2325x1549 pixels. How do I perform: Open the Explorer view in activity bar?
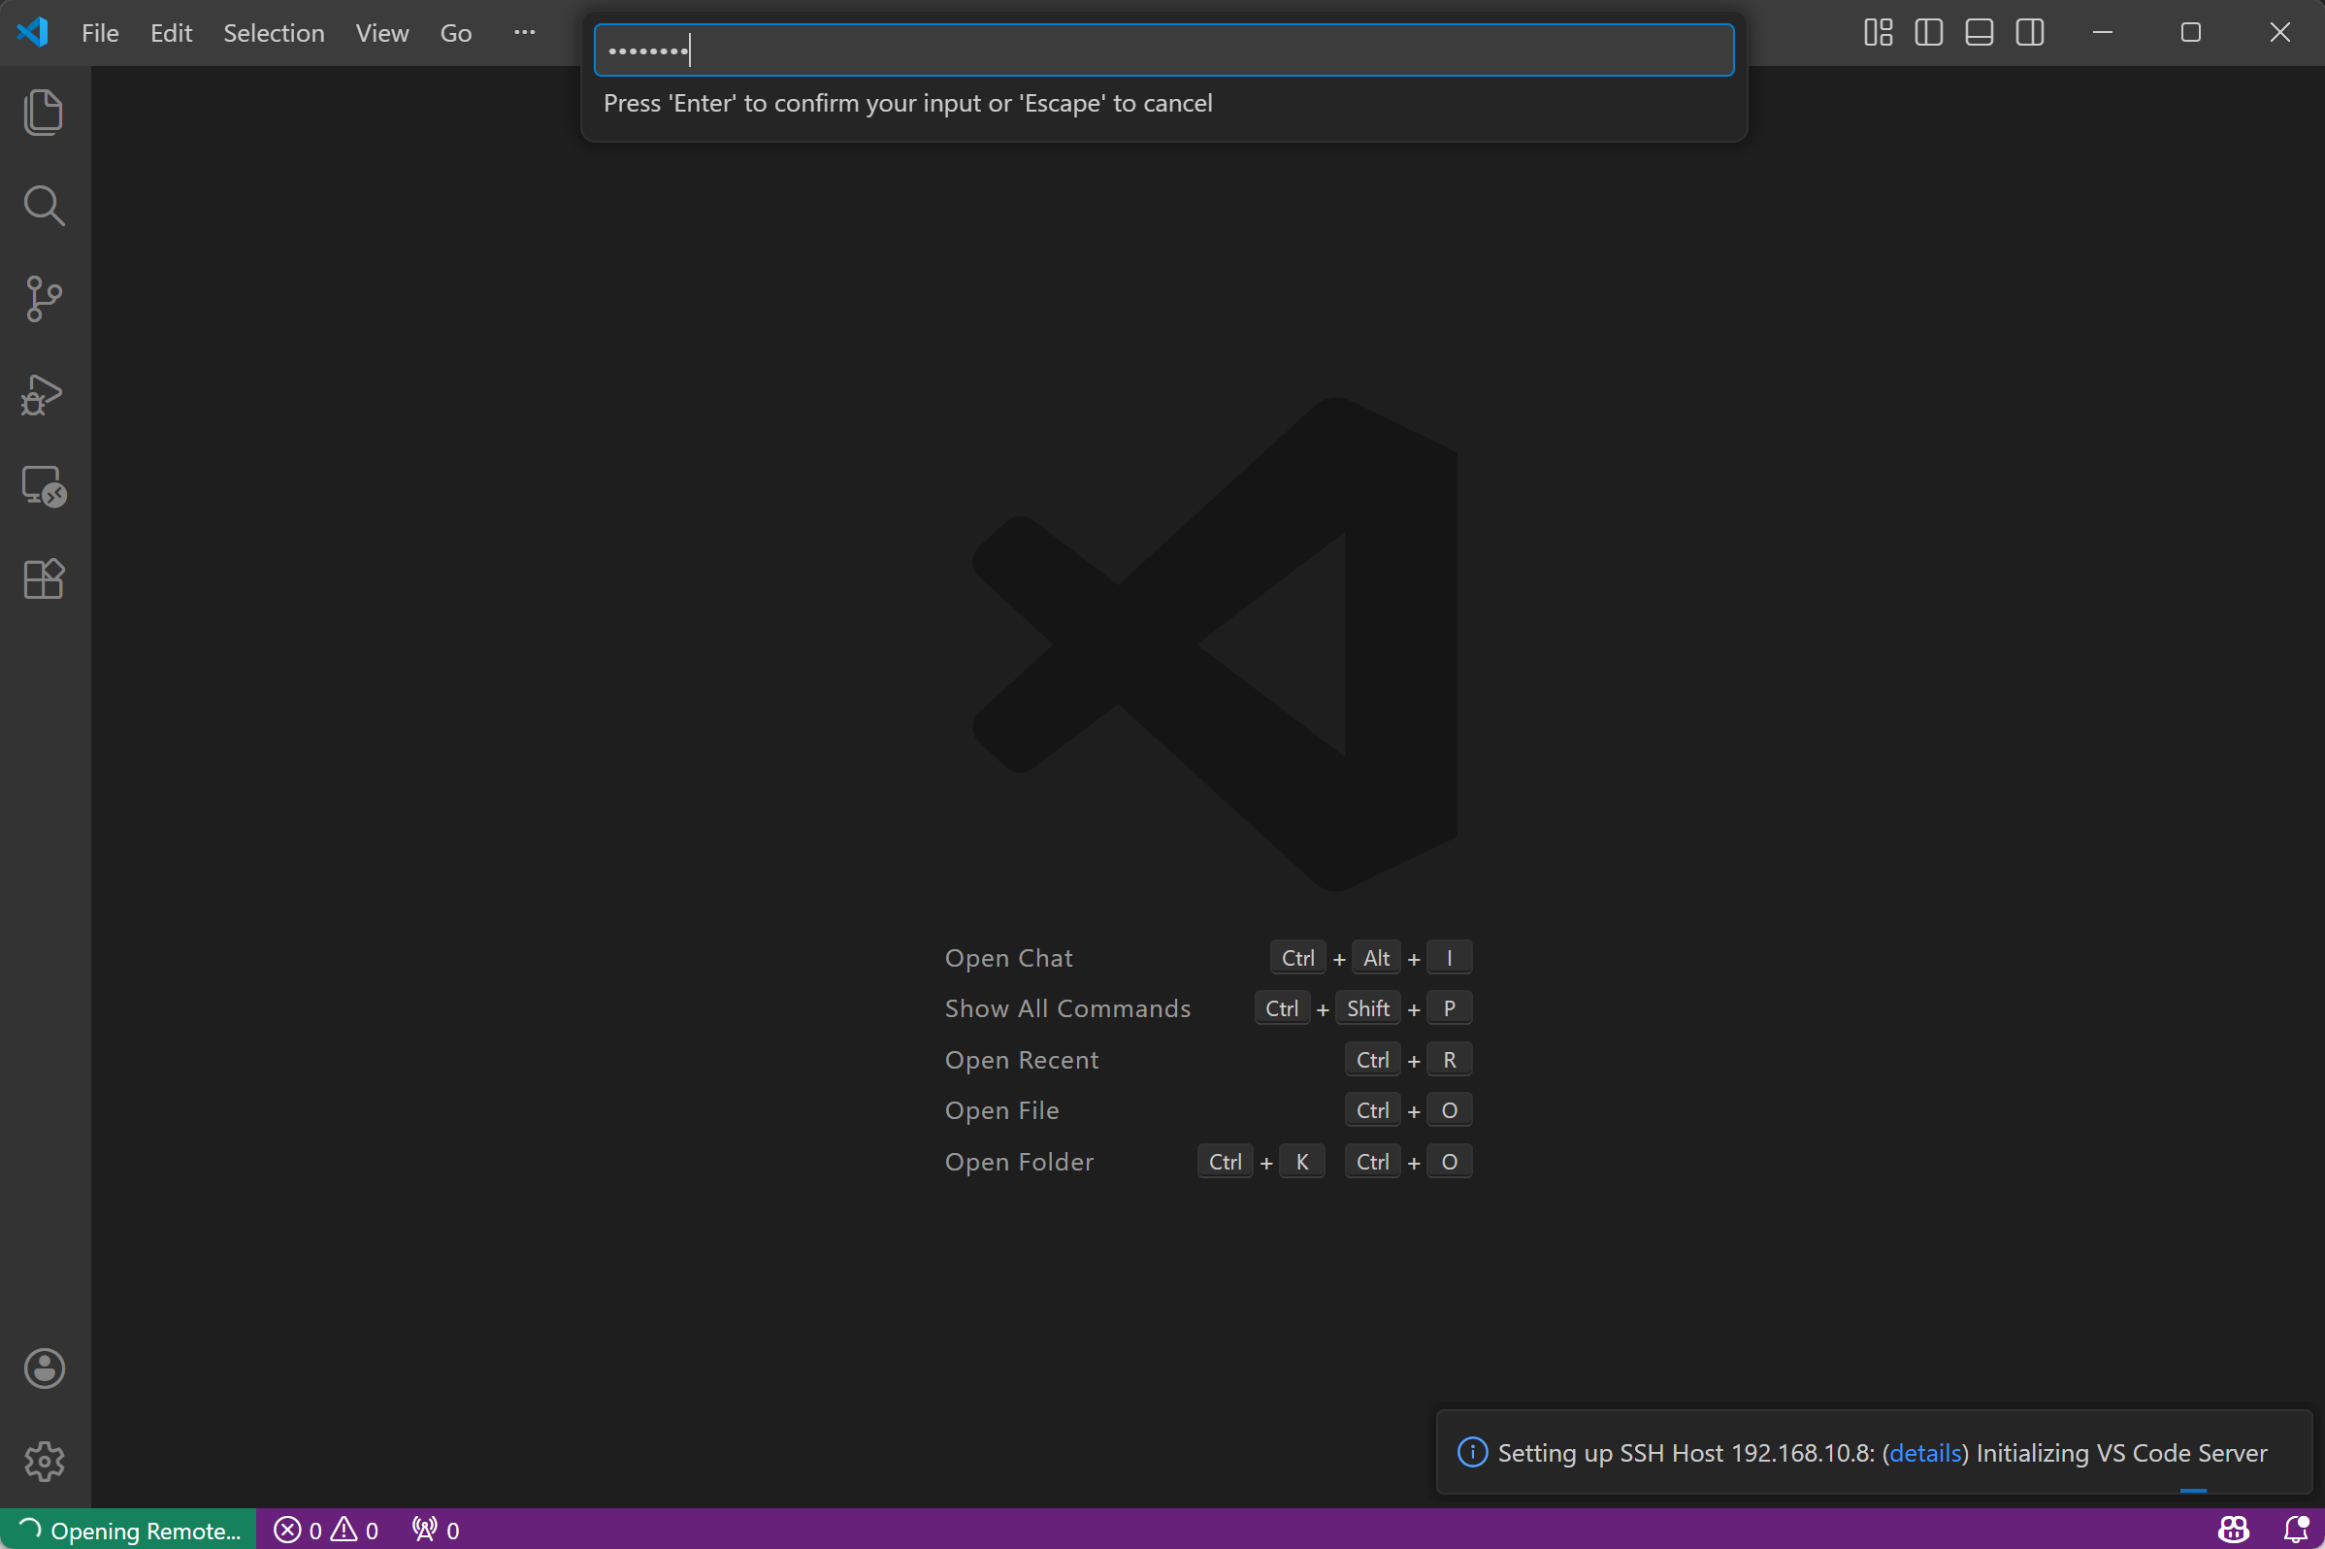coord(44,112)
